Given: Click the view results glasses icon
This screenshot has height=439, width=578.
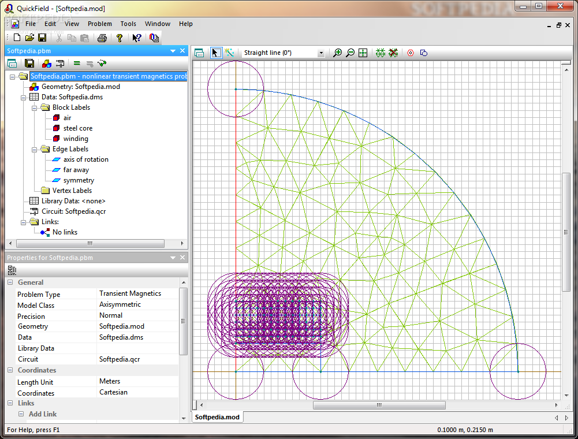Looking at the screenshot, I should (102, 64).
